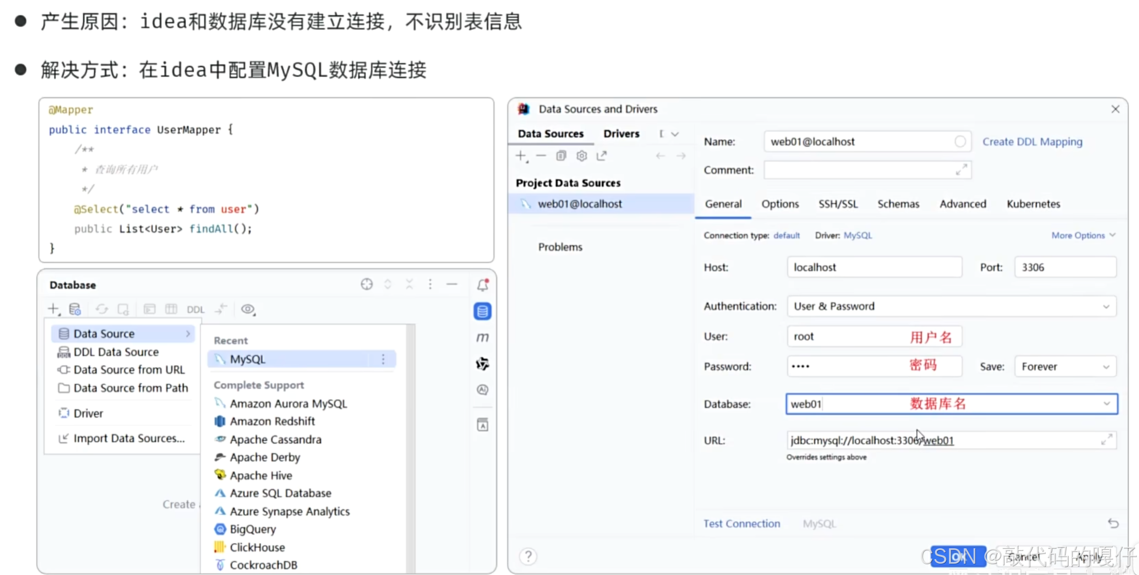Click the DDL button in Database toolbar
The height and width of the screenshot is (575, 1139).
tap(195, 309)
